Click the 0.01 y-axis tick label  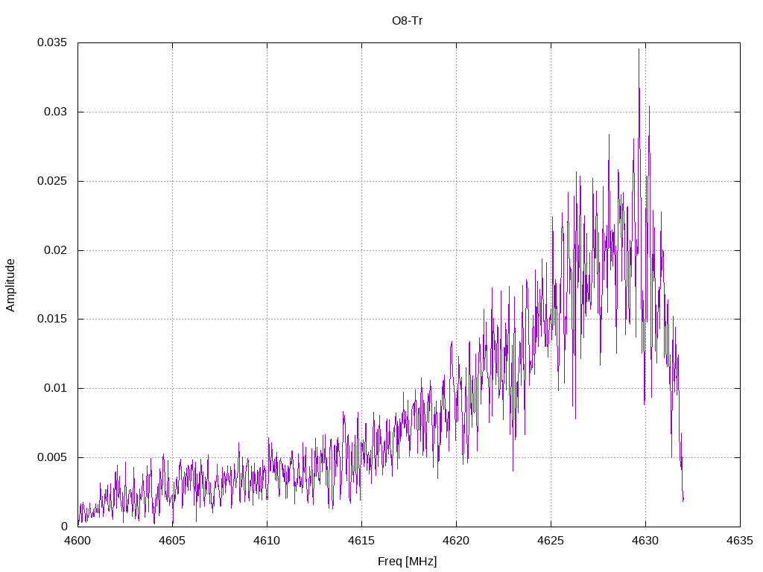[55, 388]
